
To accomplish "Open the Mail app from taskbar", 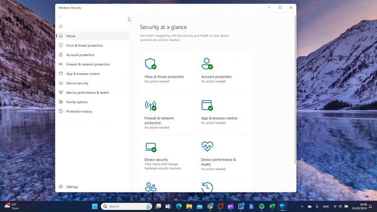I will (200, 206).
